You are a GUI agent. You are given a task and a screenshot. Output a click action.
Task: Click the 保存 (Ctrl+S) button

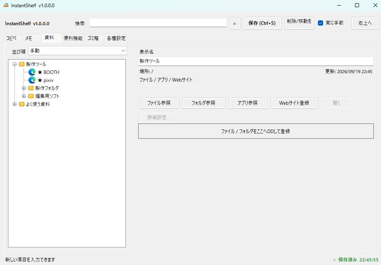(262, 23)
